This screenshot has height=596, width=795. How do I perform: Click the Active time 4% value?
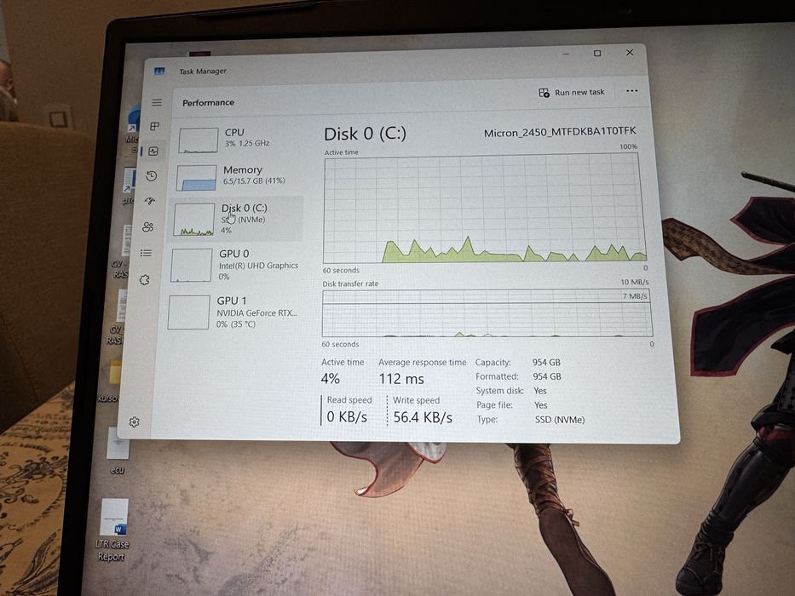pyautogui.click(x=330, y=379)
